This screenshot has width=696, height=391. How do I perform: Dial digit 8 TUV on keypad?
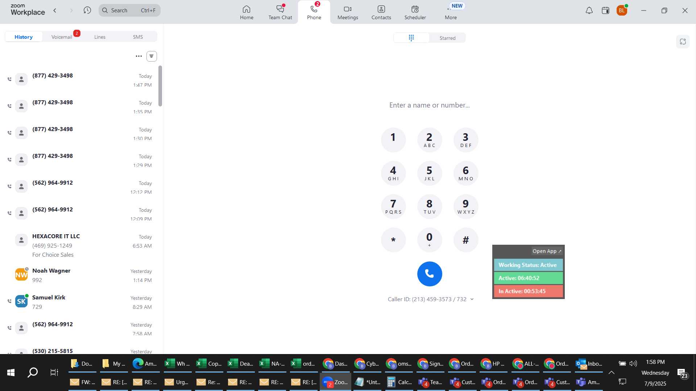(x=430, y=206)
